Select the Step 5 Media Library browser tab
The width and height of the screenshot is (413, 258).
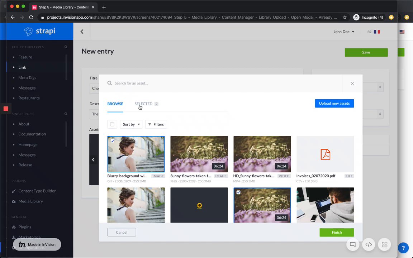click(63, 7)
